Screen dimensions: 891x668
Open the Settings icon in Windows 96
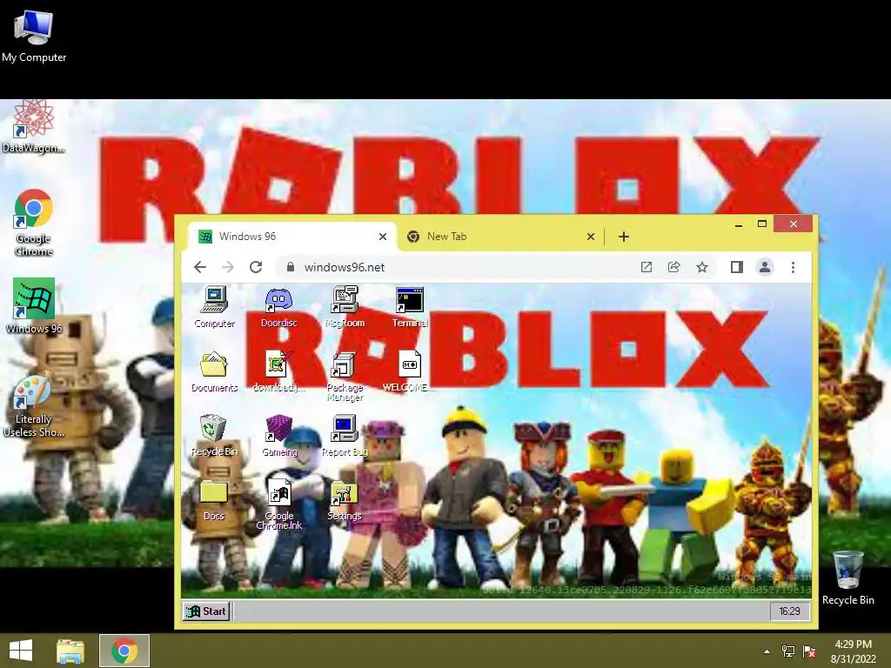point(345,500)
